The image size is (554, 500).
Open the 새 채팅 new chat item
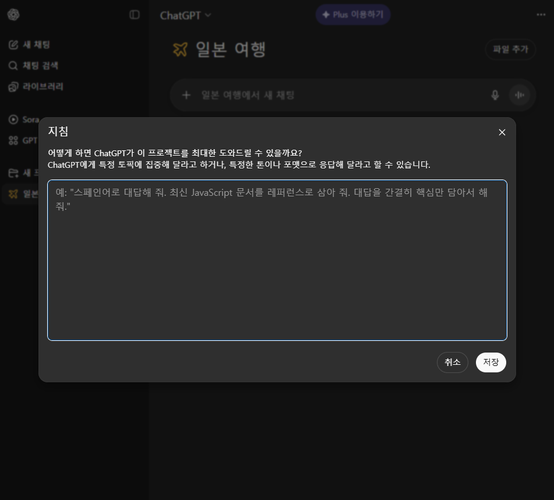tap(36, 45)
